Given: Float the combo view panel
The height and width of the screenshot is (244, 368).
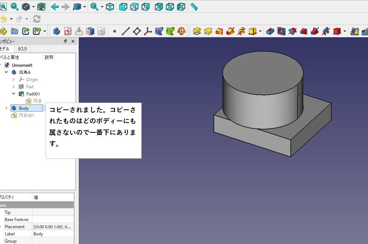Looking at the screenshot, I should (65, 41).
